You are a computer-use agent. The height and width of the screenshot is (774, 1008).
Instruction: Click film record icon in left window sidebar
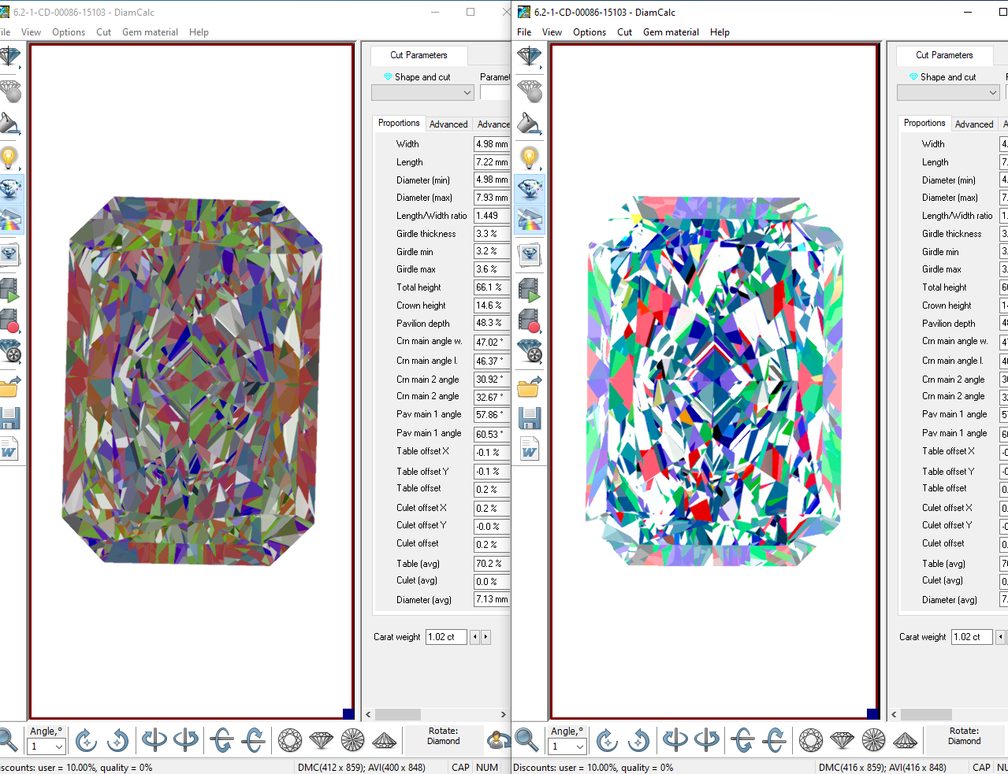tap(9, 321)
